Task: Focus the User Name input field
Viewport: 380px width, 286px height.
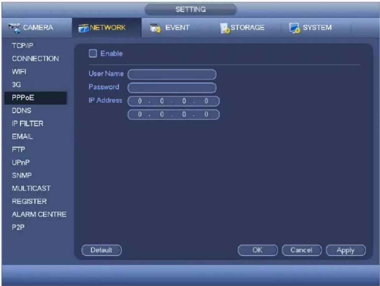Action: coord(172,74)
